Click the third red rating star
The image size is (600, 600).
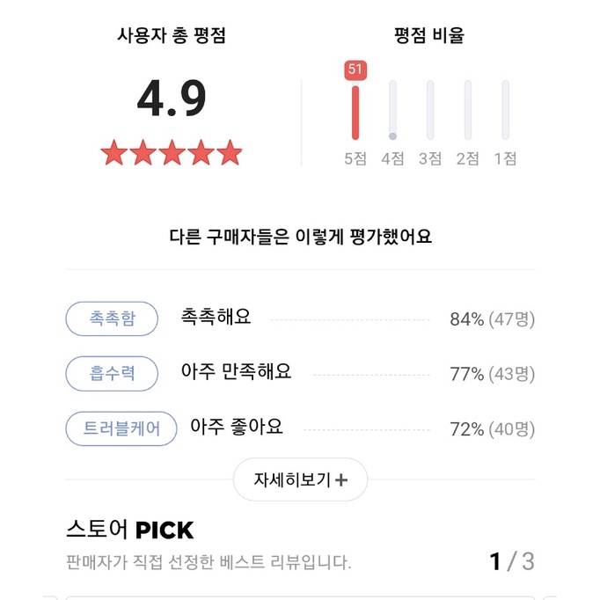[x=172, y=153]
